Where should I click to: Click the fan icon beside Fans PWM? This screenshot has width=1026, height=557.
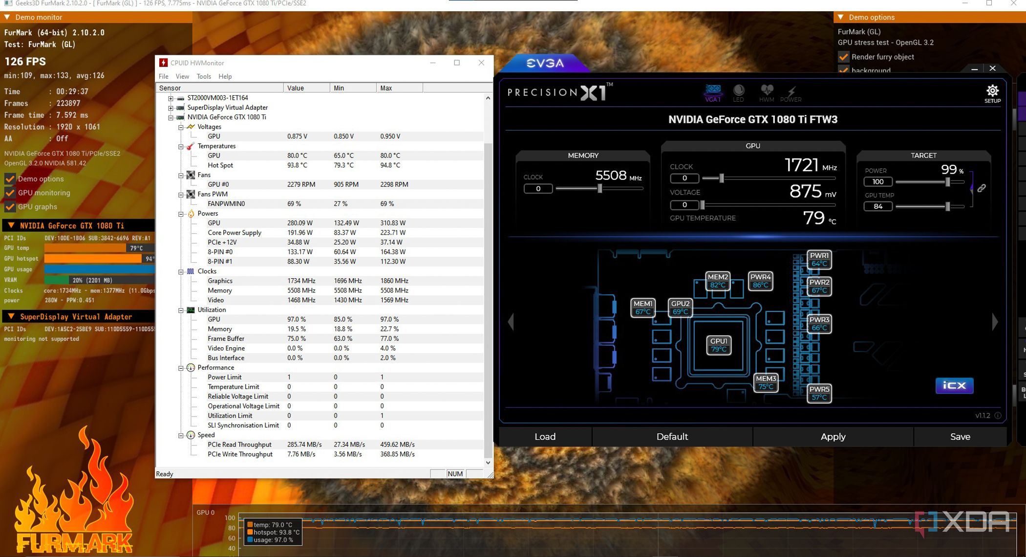tap(191, 194)
